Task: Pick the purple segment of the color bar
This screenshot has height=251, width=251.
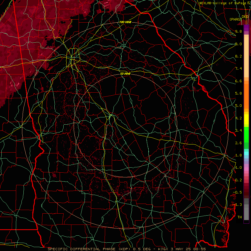Action: pyautogui.click(x=246, y=28)
